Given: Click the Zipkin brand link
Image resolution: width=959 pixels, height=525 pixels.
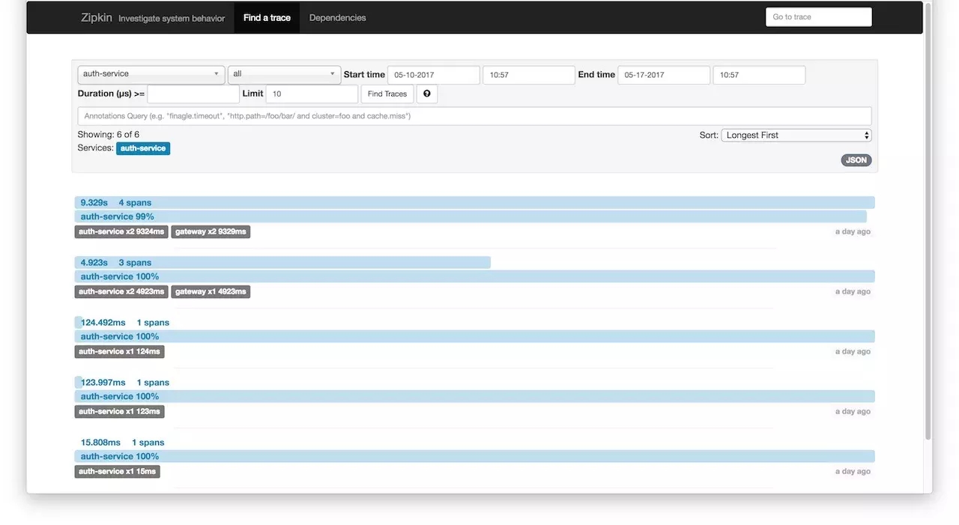Looking at the screenshot, I should click(96, 18).
